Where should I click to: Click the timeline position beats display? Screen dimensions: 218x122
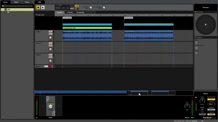[62, 8]
